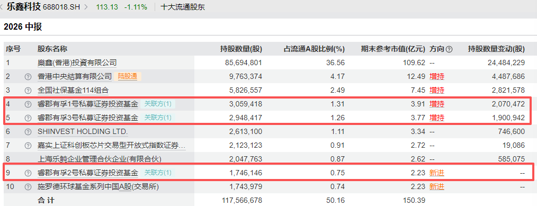Open 嘉实上证科创板芯片 ETF shareholder link

(112, 146)
